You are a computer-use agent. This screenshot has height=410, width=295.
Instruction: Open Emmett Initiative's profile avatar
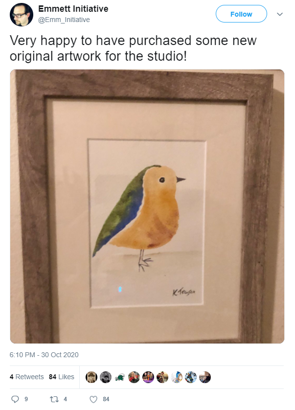pyautogui.click(x=22, y=15)
